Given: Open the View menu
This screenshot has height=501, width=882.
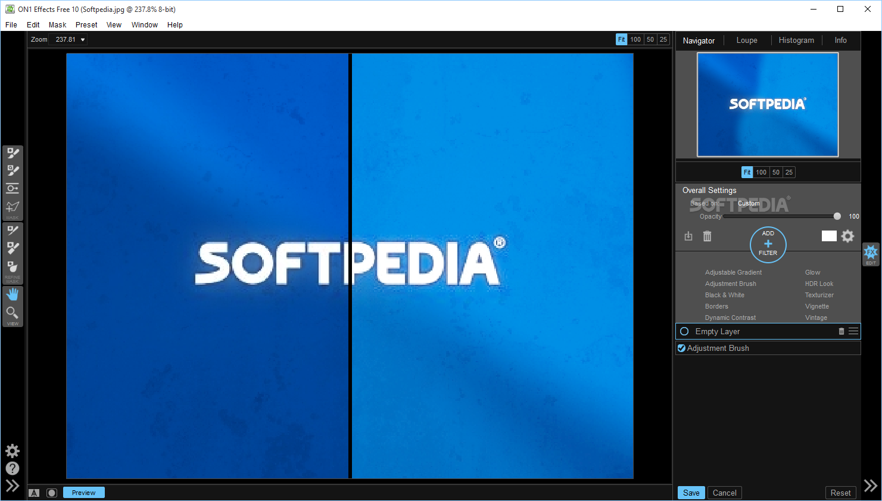Looking at the screenshot, I should (x=114, y=25).
